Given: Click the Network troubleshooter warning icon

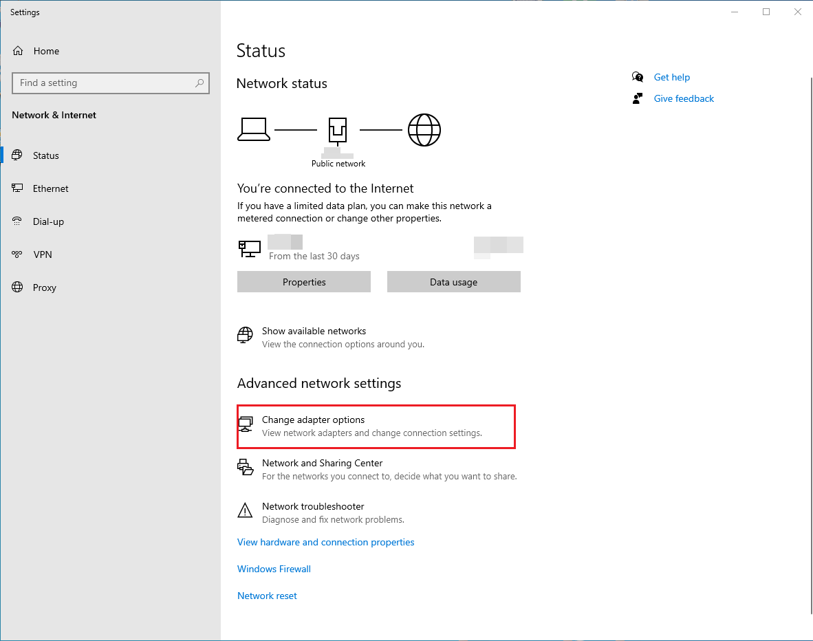Looking at the screenshot, I should [245, 510].
